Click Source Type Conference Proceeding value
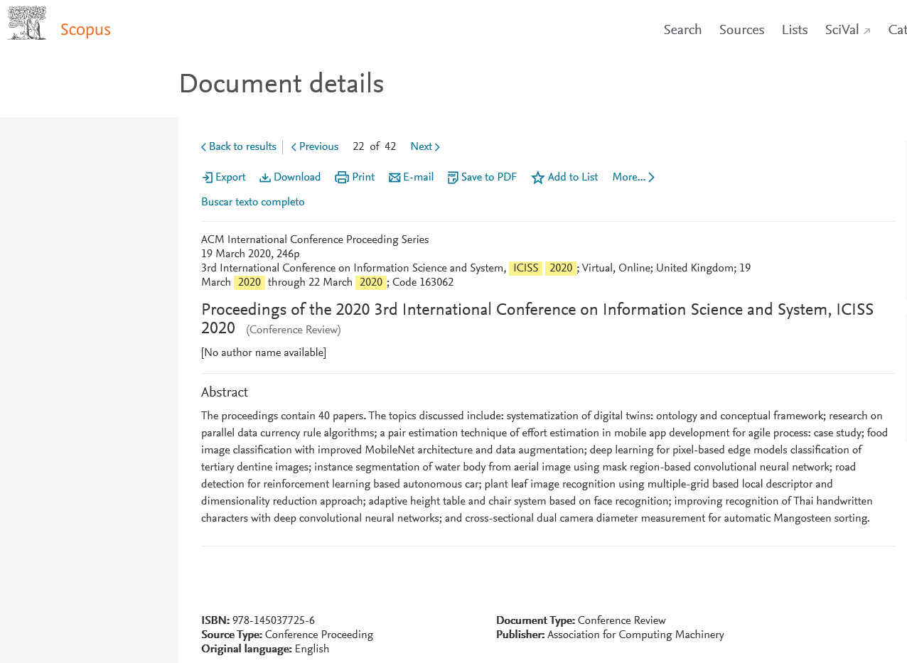The image size is (907, 663). point(319,635)
